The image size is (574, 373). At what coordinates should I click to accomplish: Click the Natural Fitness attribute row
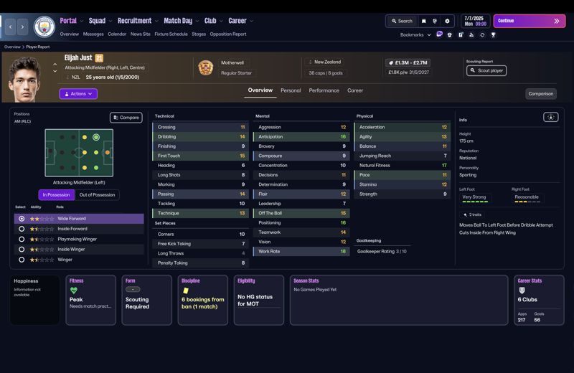[402, 166]
